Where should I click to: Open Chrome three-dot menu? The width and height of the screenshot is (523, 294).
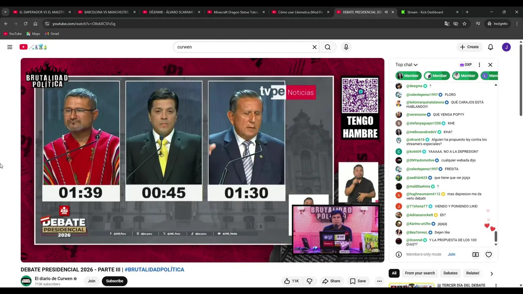[517, 24]
